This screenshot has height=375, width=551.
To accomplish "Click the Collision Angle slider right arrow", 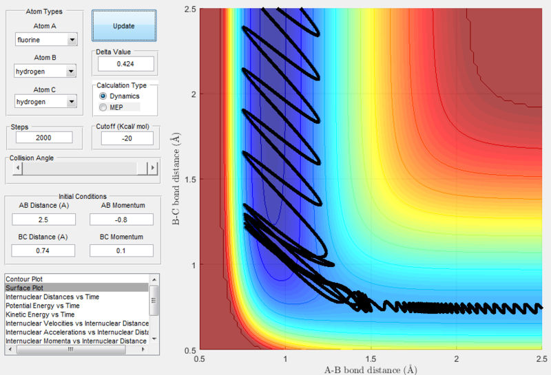I will (152, 168).
